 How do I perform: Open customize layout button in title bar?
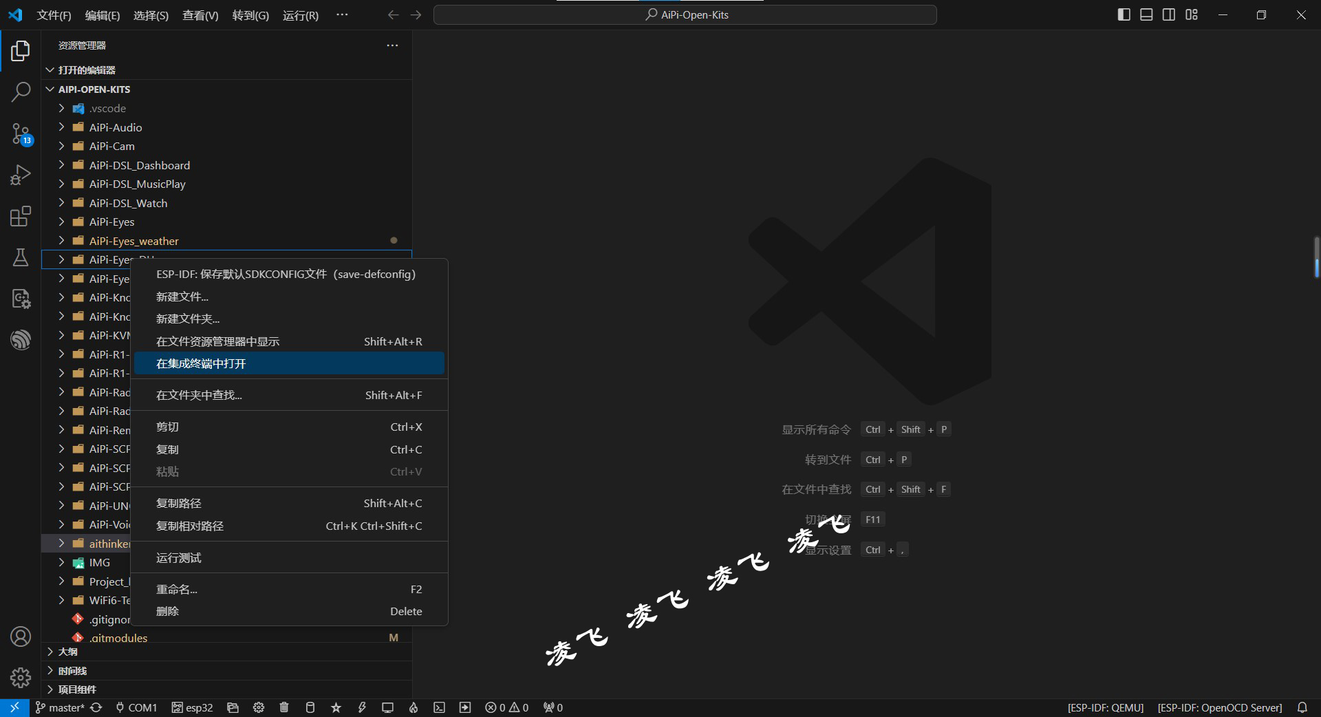[x=1192, y=14]
